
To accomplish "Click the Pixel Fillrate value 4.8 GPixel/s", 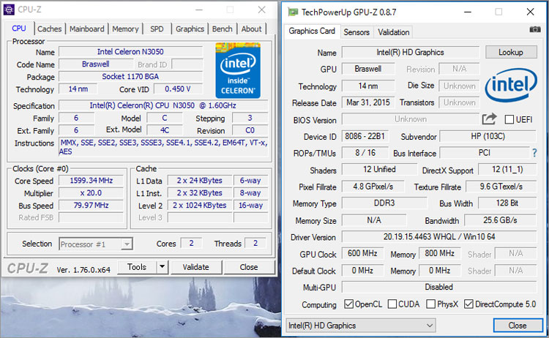I will tap(373, 187).
